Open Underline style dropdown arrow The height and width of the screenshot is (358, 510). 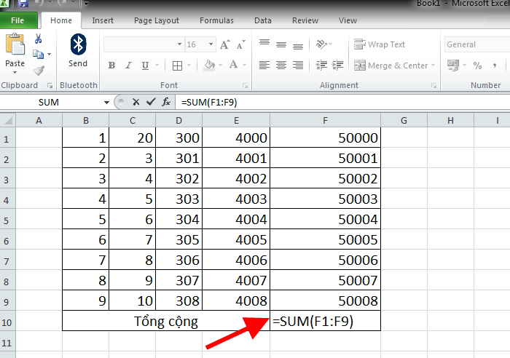pyautogui.click(x=157, y=65)
